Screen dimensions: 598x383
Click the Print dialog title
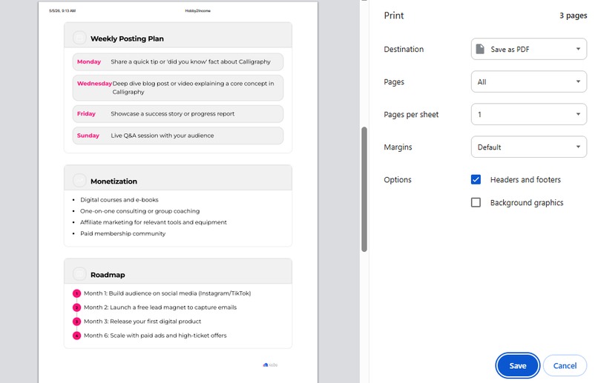[393, 16]
